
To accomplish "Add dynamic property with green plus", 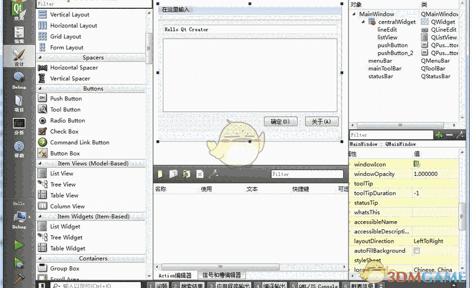I will [438, 135].
